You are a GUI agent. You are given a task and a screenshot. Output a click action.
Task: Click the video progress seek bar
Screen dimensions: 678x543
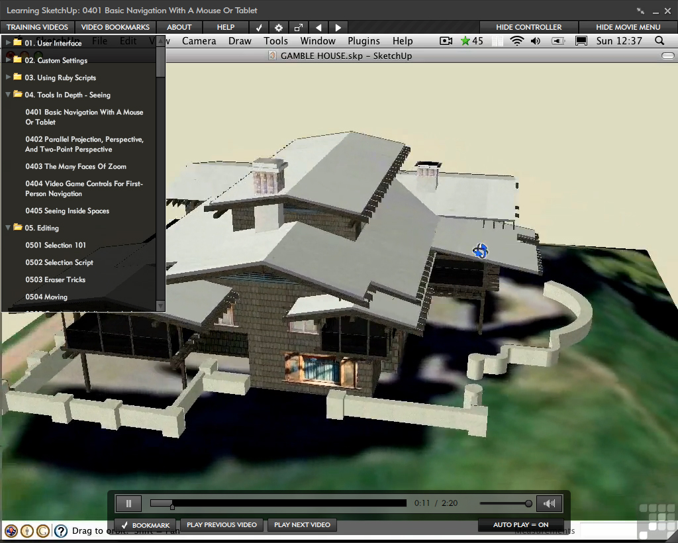(278, 503)
